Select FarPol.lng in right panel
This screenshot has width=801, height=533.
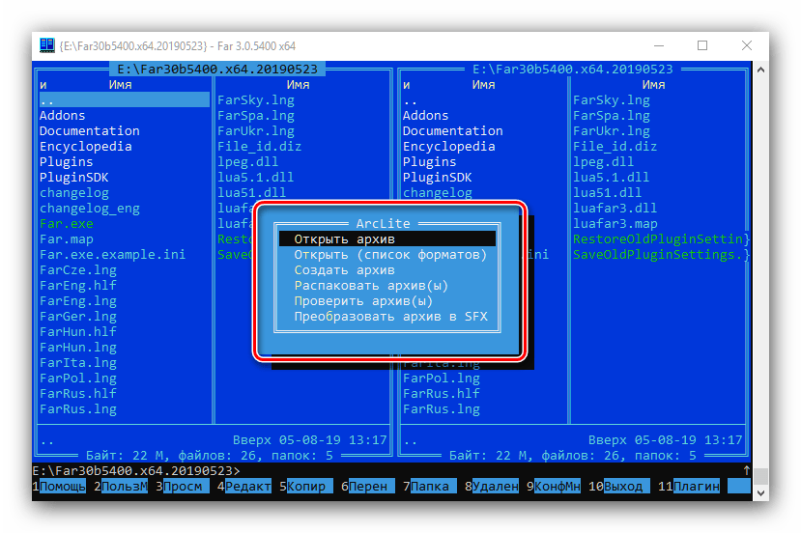(x=442, y=378)
